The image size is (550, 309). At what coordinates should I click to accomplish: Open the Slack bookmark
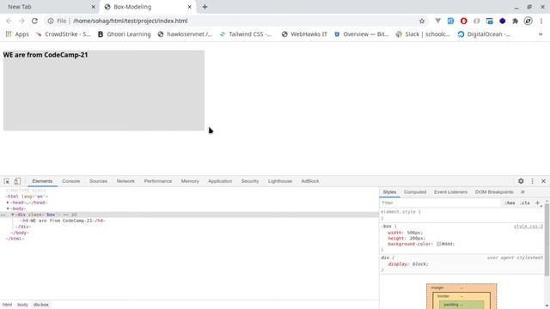[423, 34]
